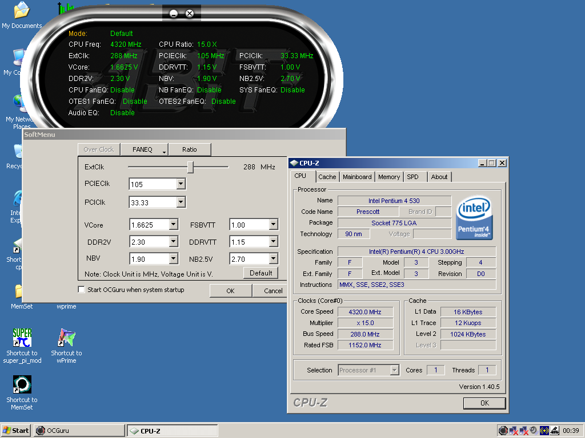Select the Over Clock tab in SoftMenu
The image size is (585, 438).
pyautogui.click(x=99, y=149)
